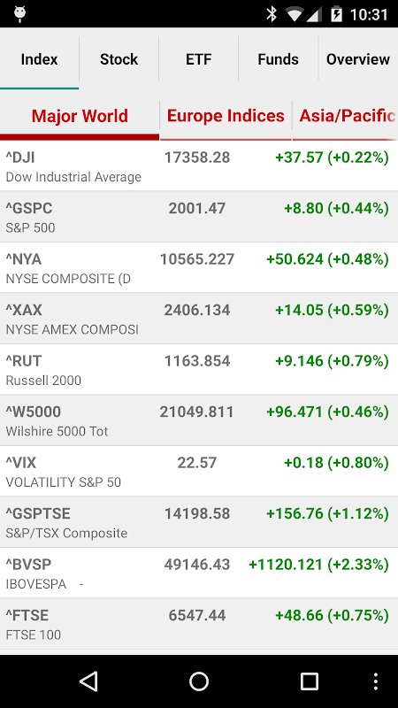
Task: Tap the Android debug notification icon
Action: click(x=19, y=14)
